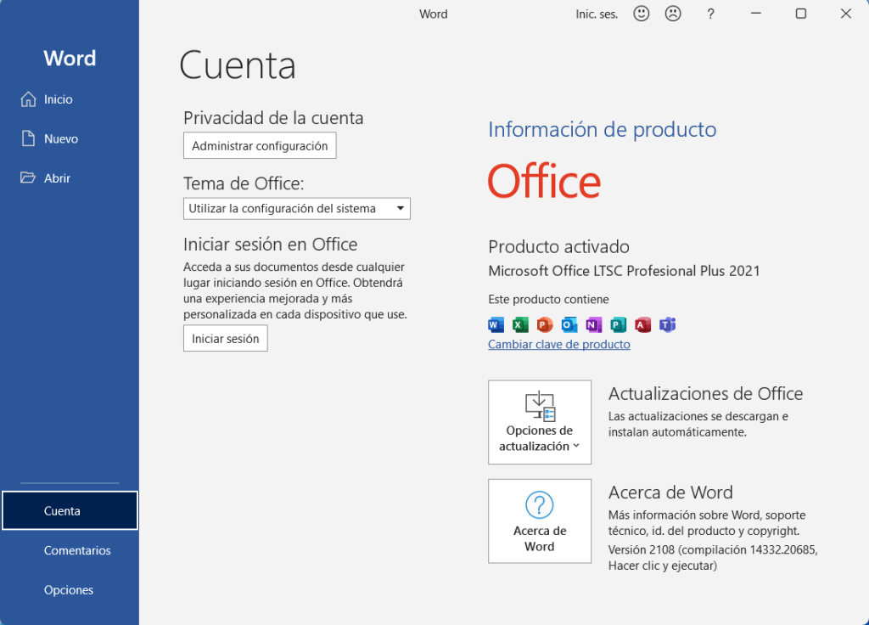Click Cambiar clave de producto link
The height and width of the screenshot is (625, 869).
tap(559, 345)
